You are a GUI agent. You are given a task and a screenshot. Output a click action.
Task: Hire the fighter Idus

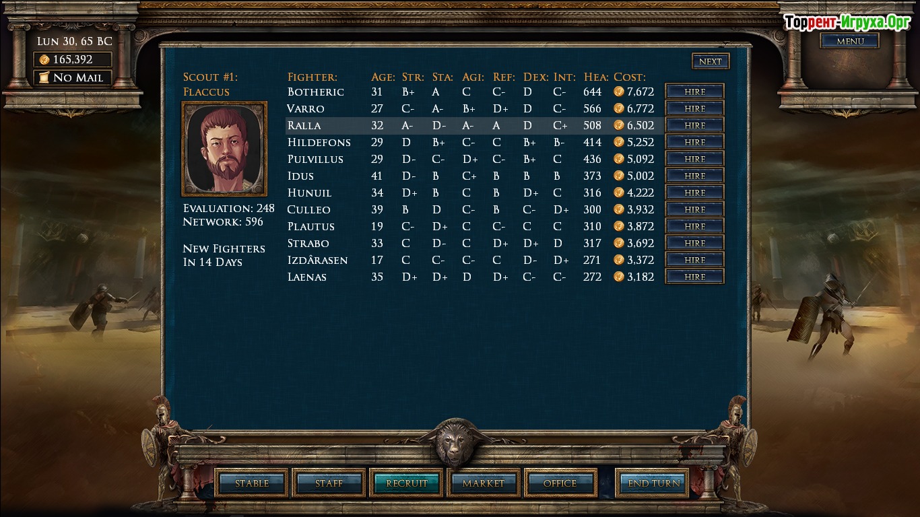[x=694, y=176]
